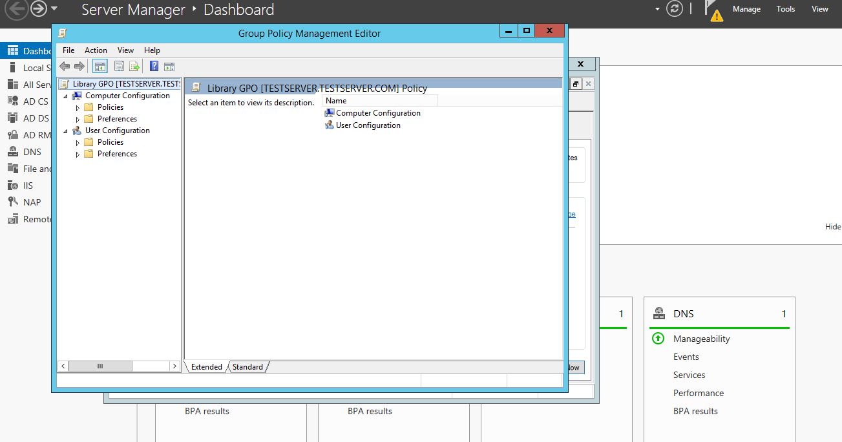Click the Show/Hide Action Pane toolbar icon
The height and width of the screenshot is (442, 842).
169,66
